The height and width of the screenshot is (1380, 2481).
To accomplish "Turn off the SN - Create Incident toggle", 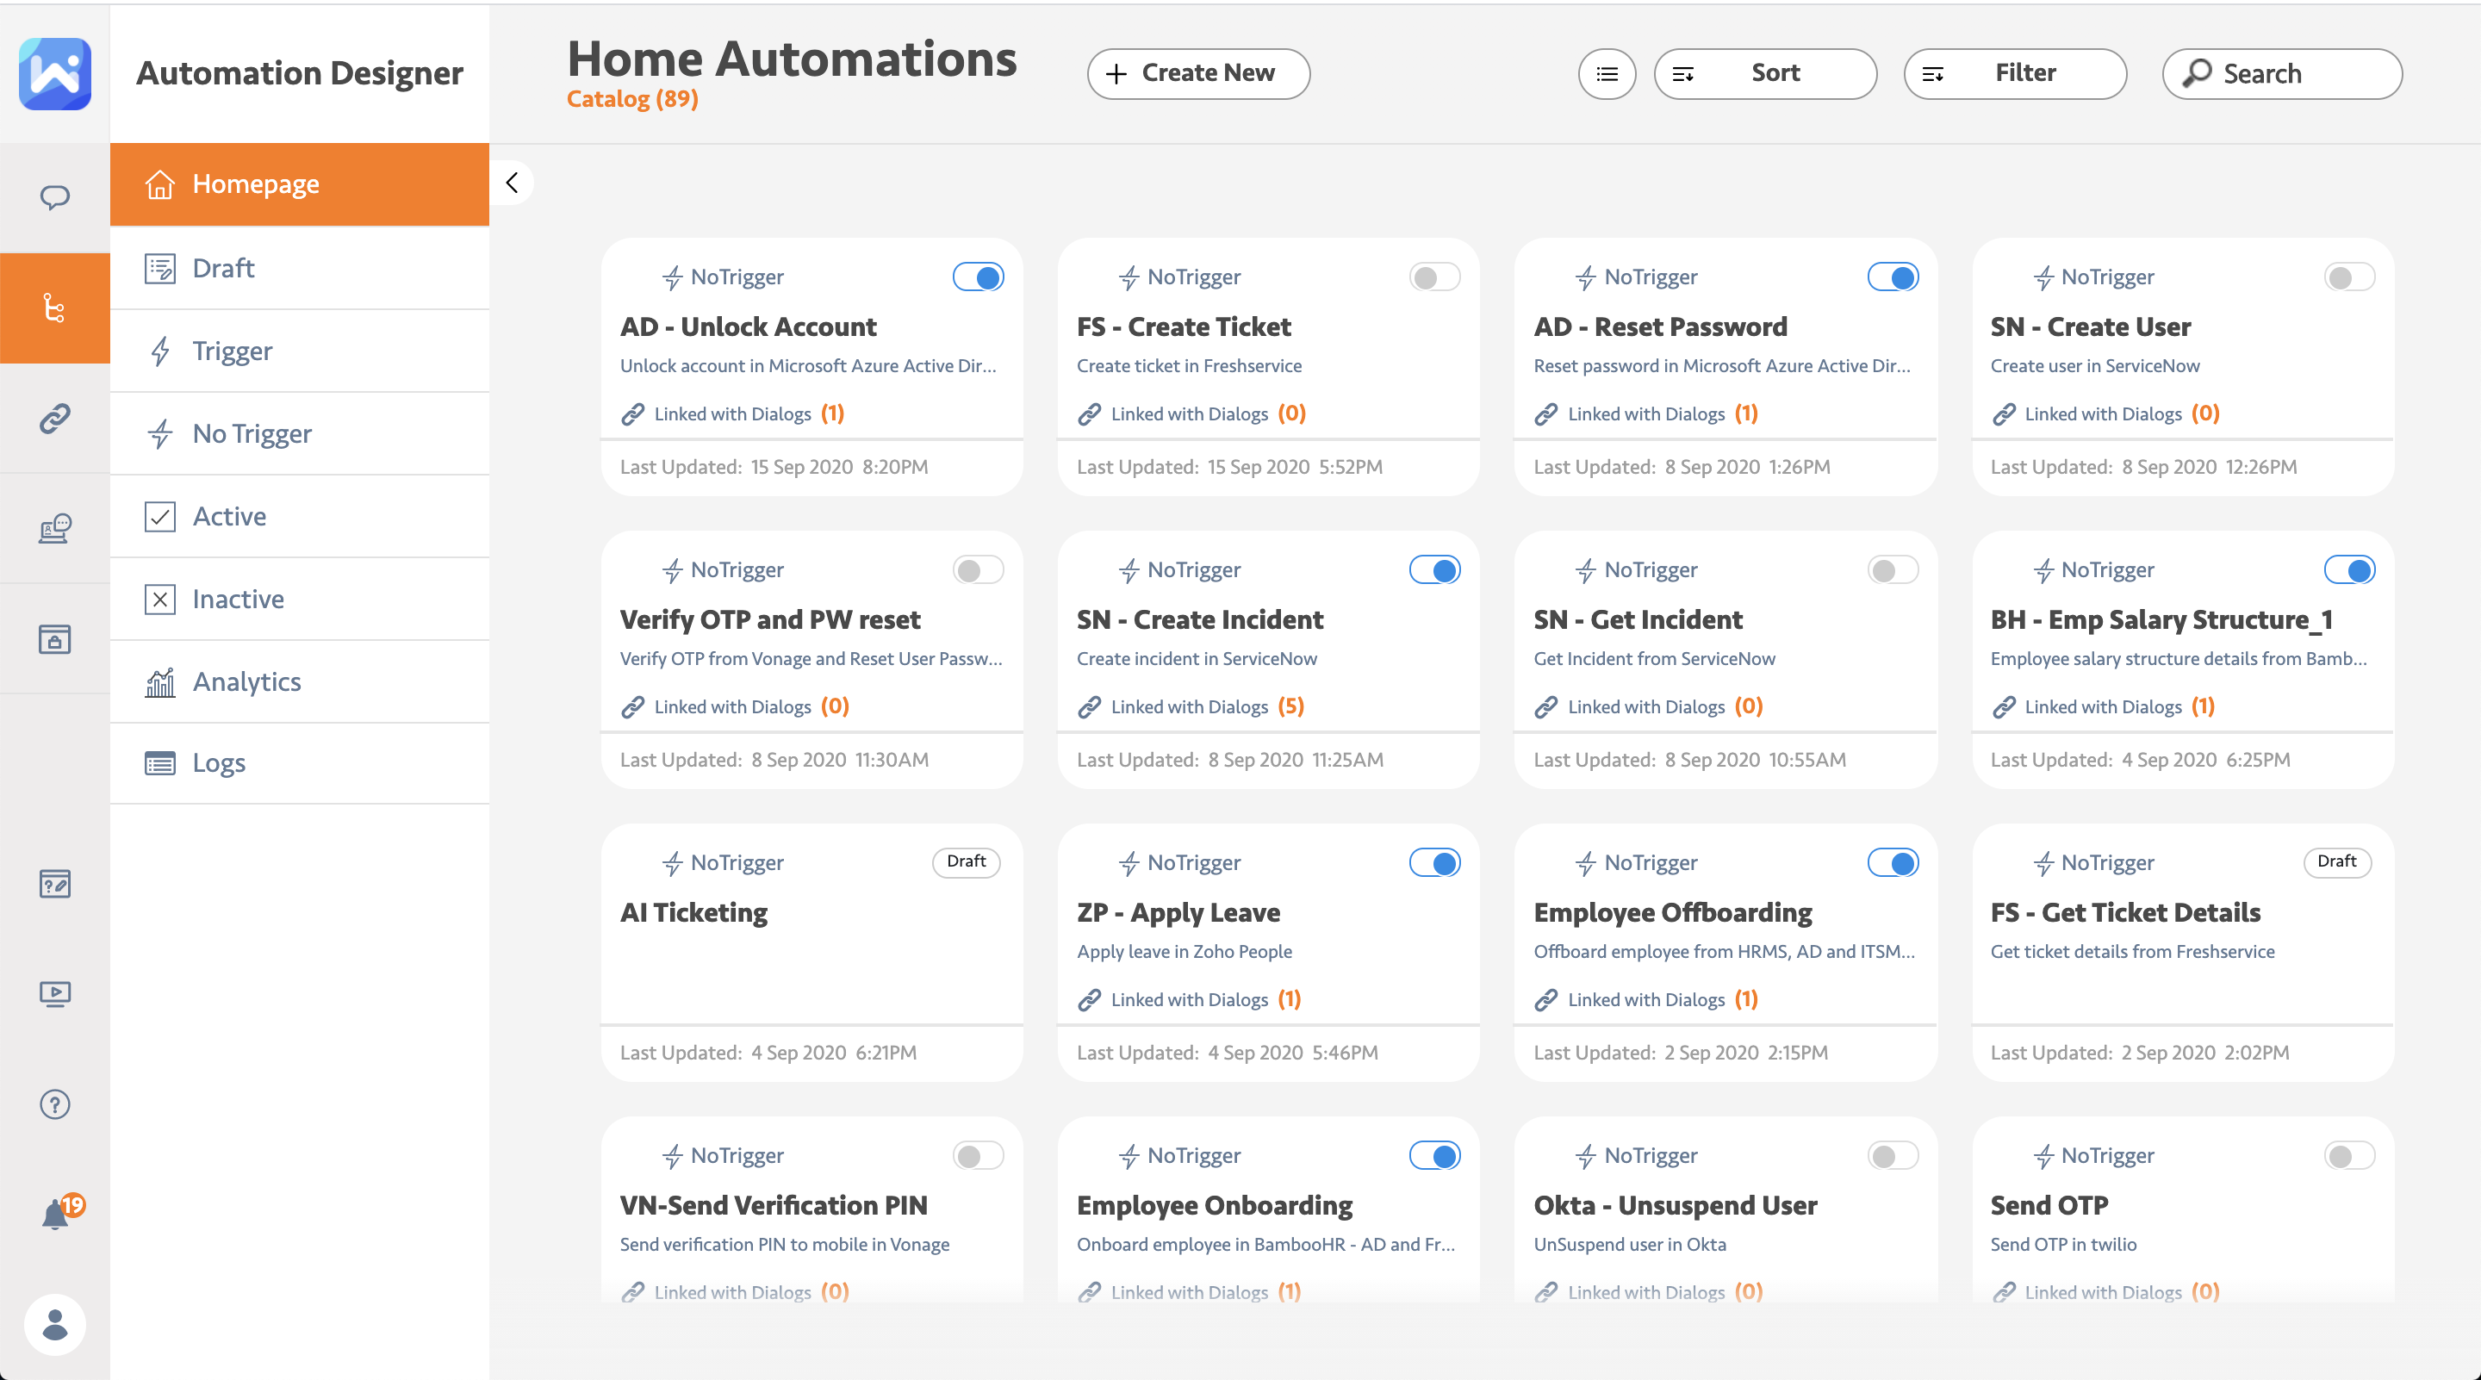I will click(x=1434, y=570).
